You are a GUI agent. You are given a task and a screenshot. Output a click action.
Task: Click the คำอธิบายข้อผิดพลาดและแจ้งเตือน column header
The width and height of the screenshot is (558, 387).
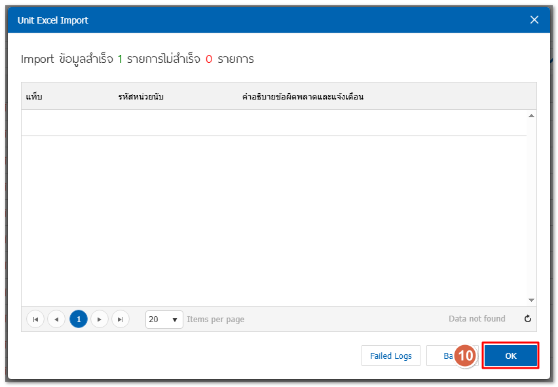[303, 97]
